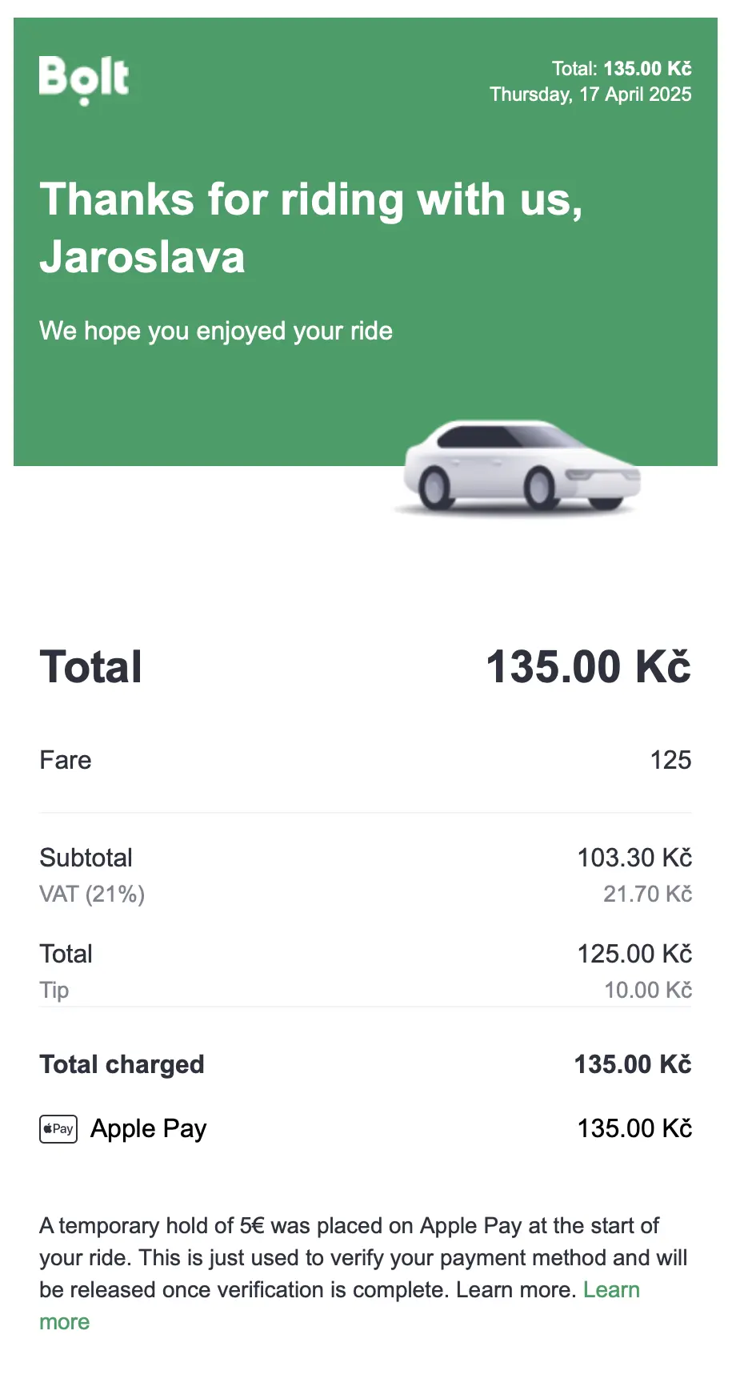Click the header total beside the Bolt logo
This screenshot has width=736, height=1395.
[622, 69]
